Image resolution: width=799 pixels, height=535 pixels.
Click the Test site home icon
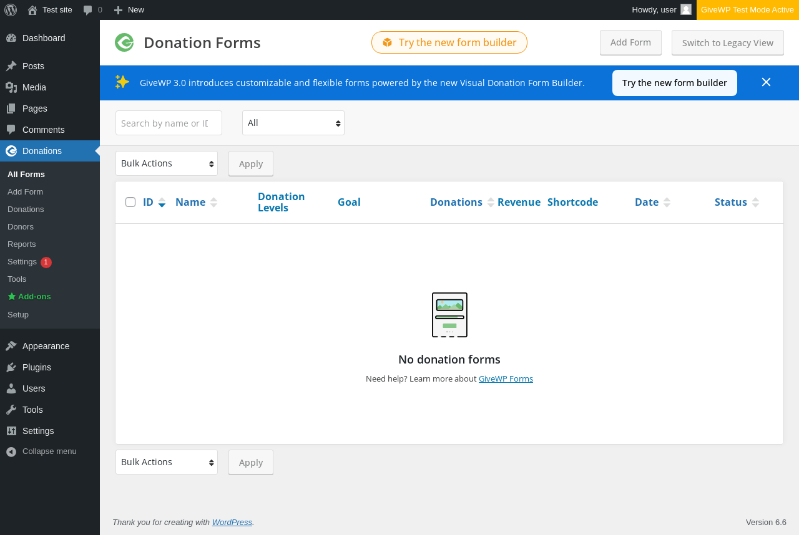click(x=32, y=10)
